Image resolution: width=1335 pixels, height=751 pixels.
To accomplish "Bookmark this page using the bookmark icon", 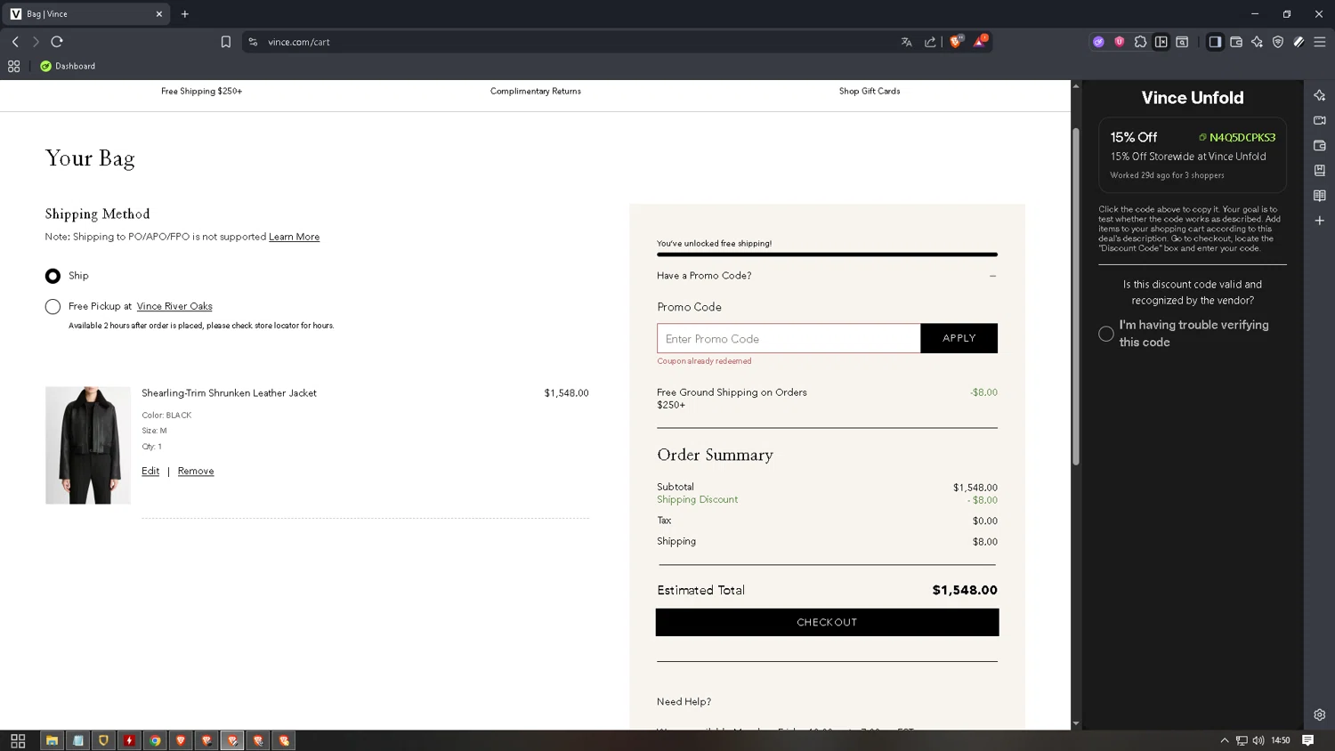I will [226, 42].
